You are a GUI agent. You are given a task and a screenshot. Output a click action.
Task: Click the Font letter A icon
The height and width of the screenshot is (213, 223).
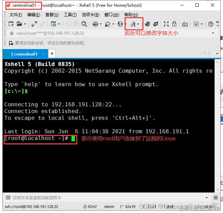tap(133, 24)
